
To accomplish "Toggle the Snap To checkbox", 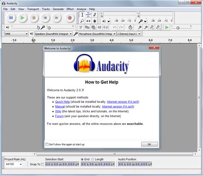I will click(42, 164).
